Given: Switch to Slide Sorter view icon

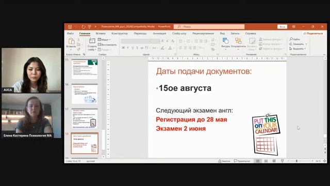Looking at the screenshot, I should click(266, 161).
